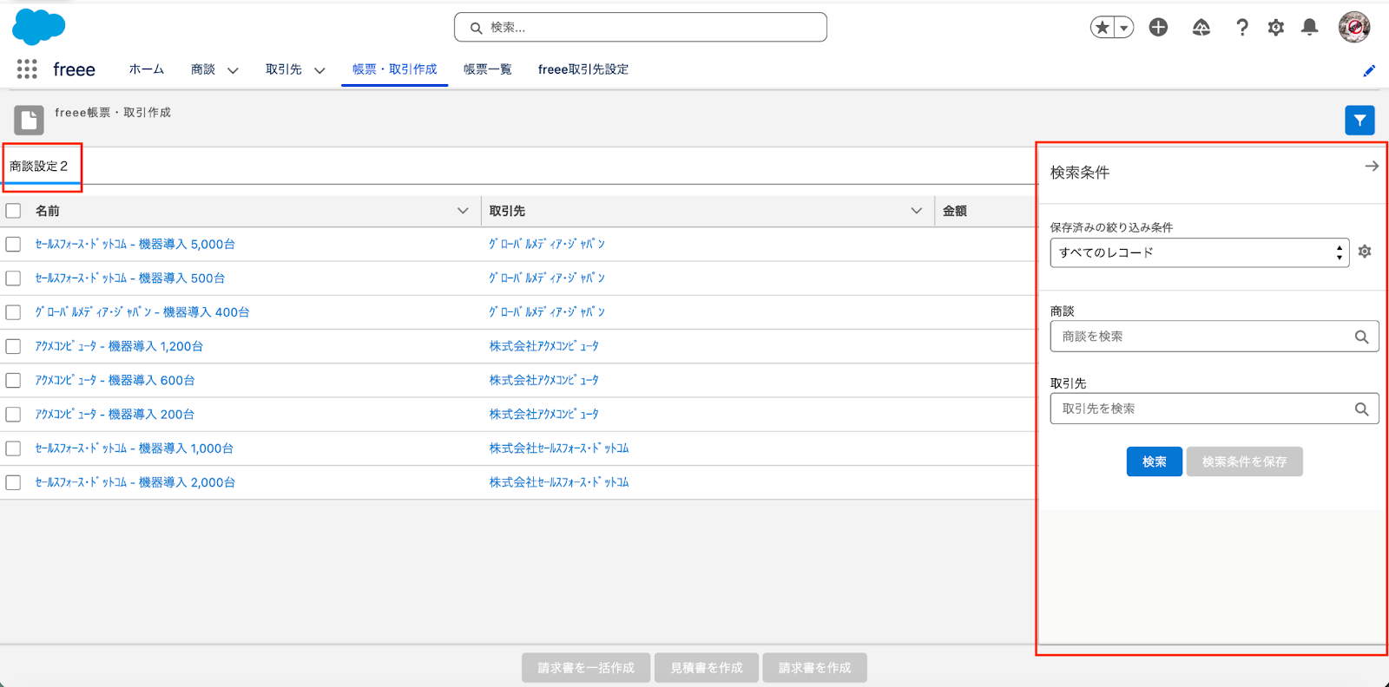Click magnifier in 取引先 search field
The width and height of the screenshot is (1389, 687).
pos(1361,409)
